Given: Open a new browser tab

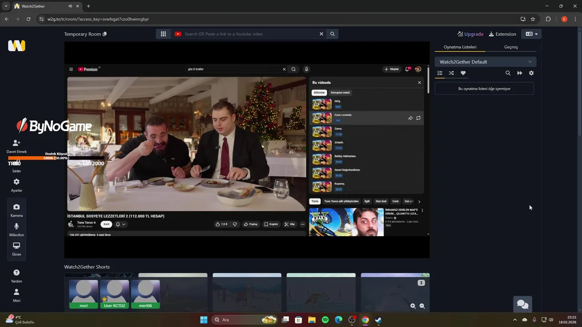Looking at the screenshot, I should pyautogui.click(x=88, y=6).
